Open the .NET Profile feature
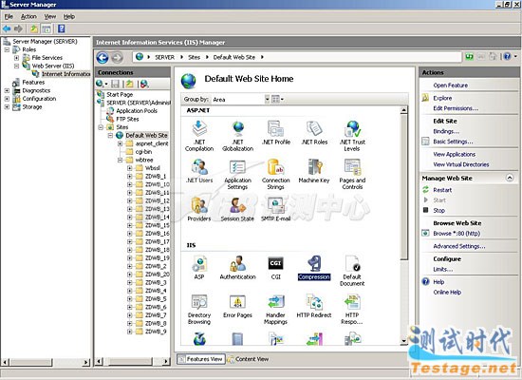This screenshot has width=522, height=380. (x=275, y=133)
